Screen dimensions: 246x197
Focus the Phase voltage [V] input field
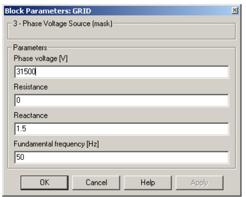121,72
